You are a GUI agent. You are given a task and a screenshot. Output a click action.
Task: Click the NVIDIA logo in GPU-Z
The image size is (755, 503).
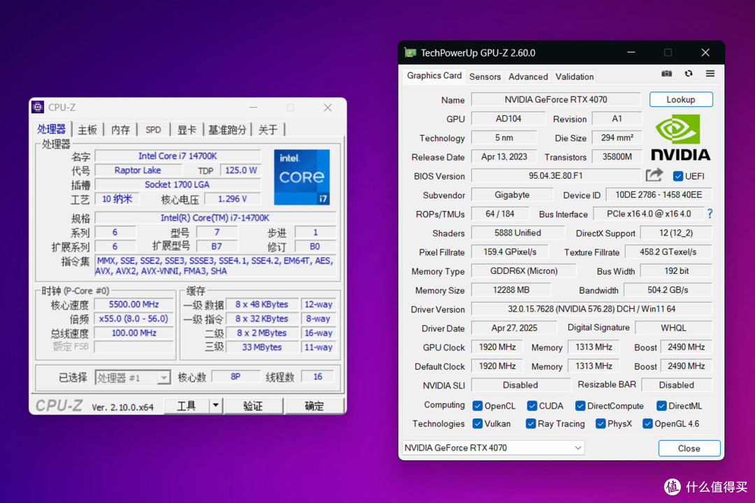(x=680, y=138)
